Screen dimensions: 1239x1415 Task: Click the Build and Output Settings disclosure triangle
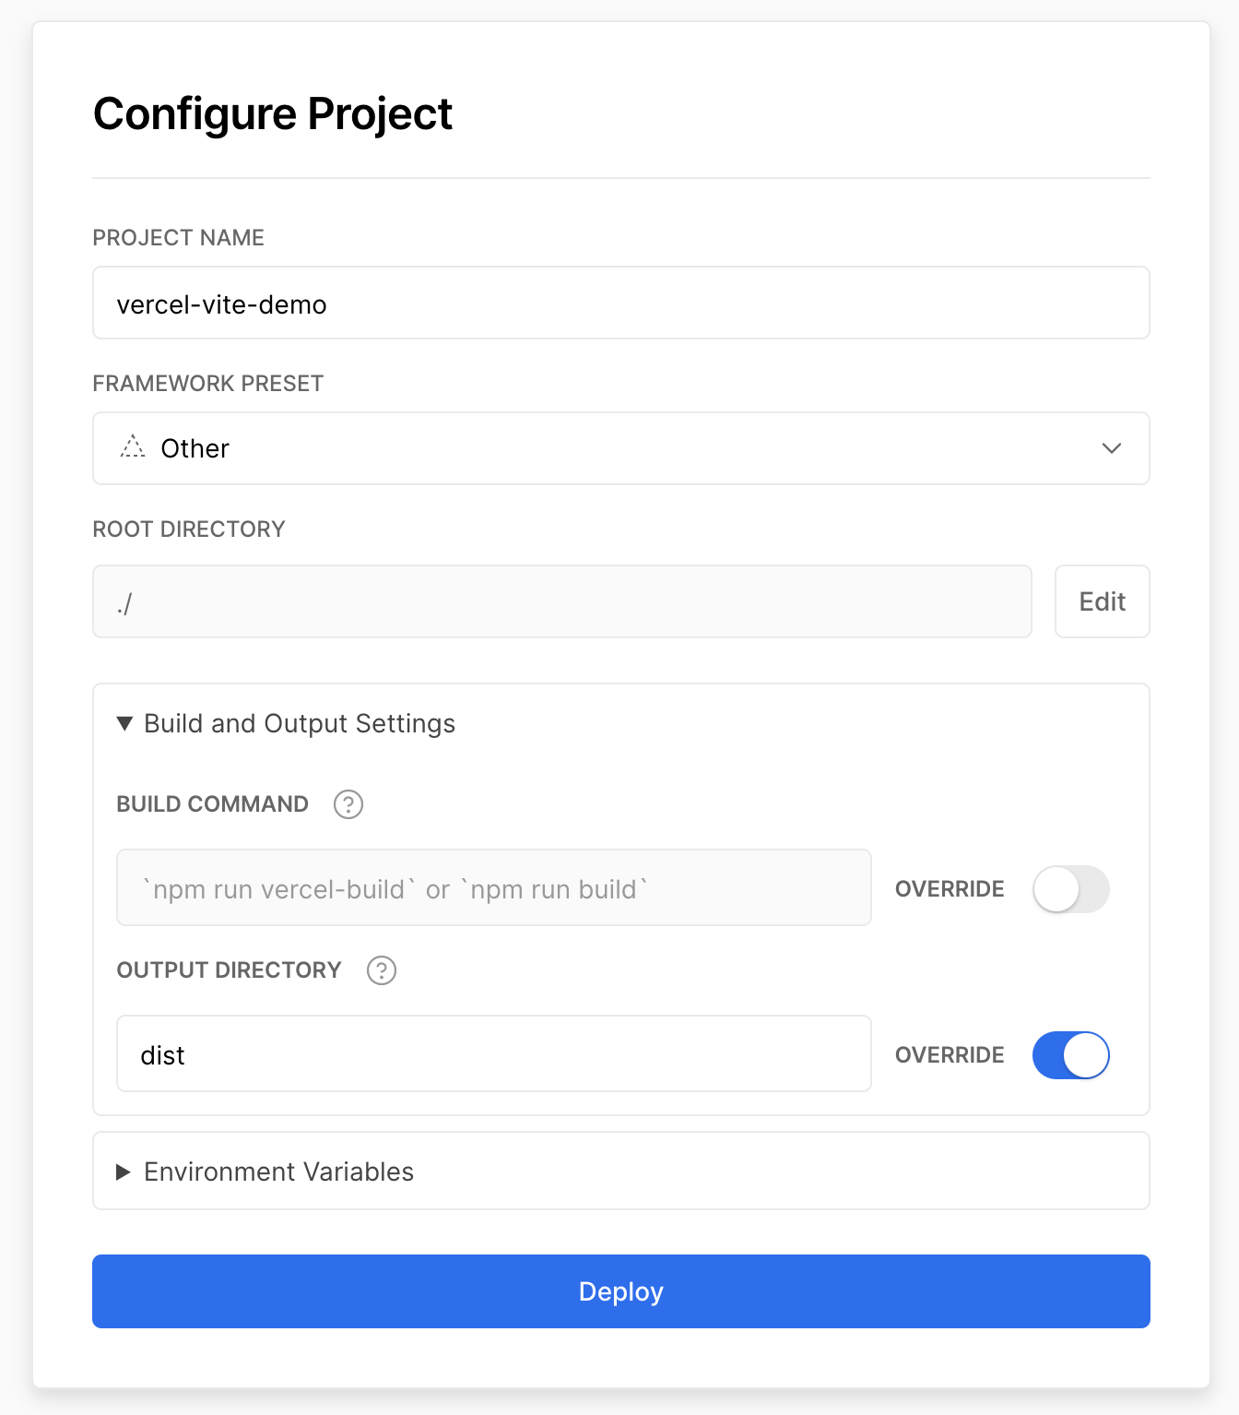click(124, 723)
